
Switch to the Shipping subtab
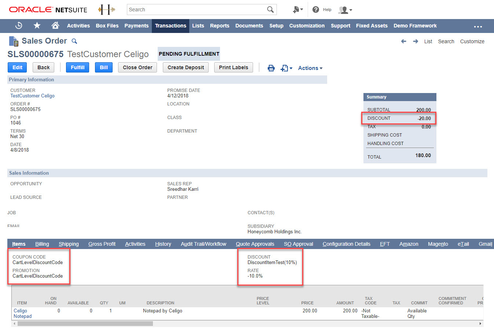coord(69,244)
